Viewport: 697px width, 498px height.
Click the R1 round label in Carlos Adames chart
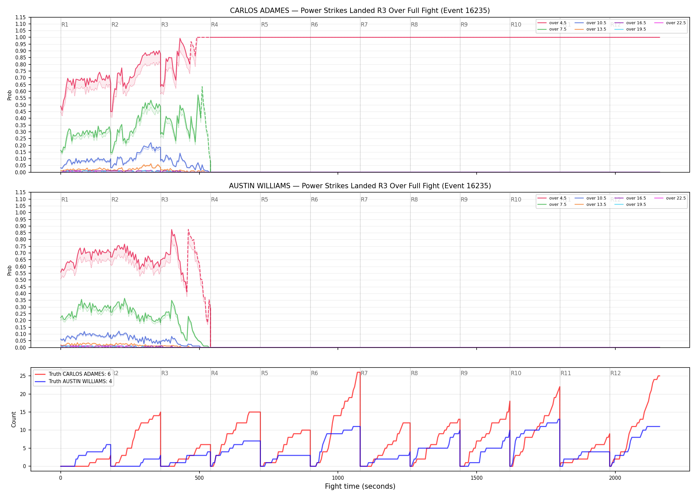point(65,25)
